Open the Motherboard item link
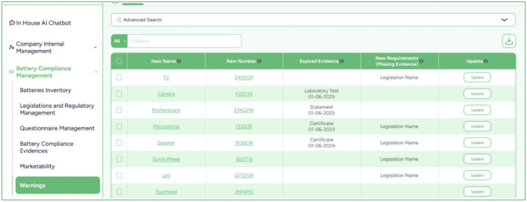Viewport: 527px width, 202px height. point(166,110)
